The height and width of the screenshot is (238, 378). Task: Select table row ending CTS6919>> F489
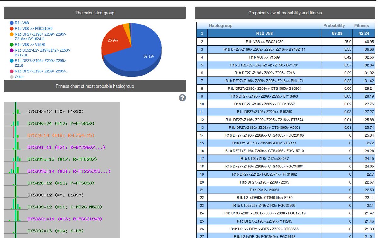click(286, 197)
